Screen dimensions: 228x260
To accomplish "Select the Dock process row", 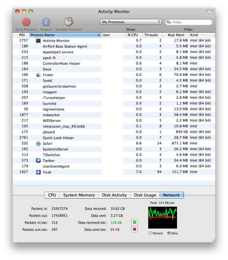I will (x=114, y=69).
